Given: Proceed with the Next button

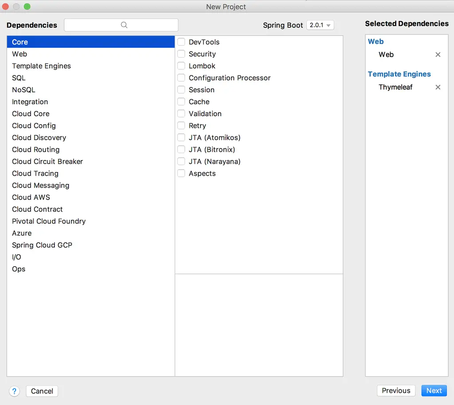Looking at the screenshot, I should 434,390.
